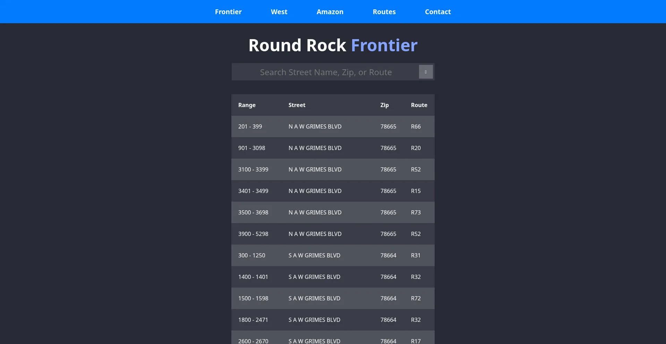Open the Frontier nav link
The height and width of the screenshot is (344, 666).
click(x=228, y=12)
